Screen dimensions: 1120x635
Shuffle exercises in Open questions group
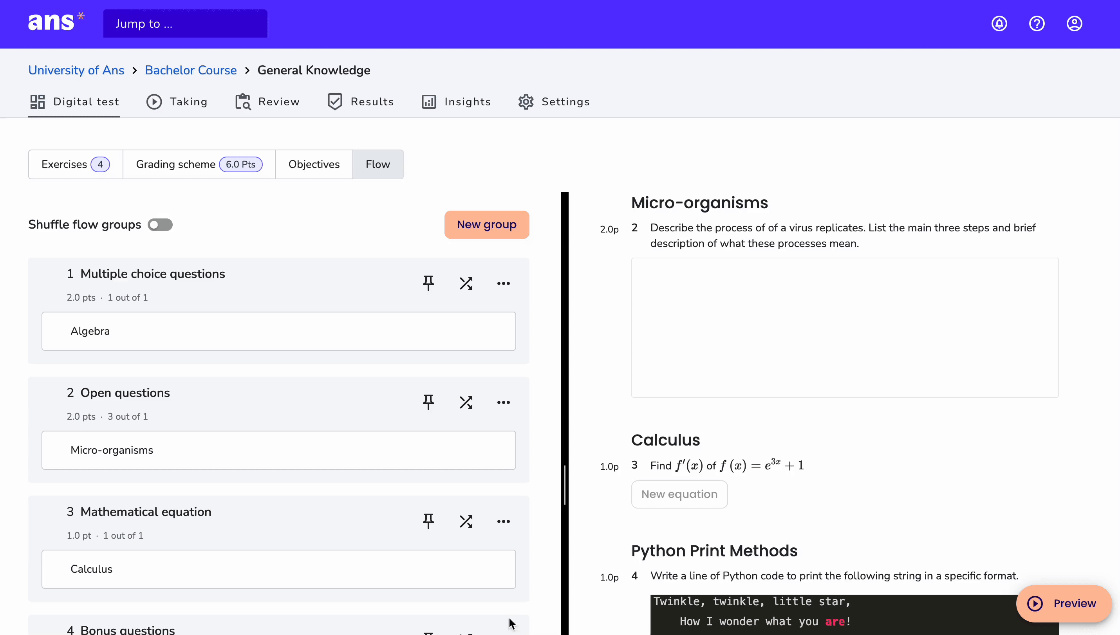[x=466, y=402]
